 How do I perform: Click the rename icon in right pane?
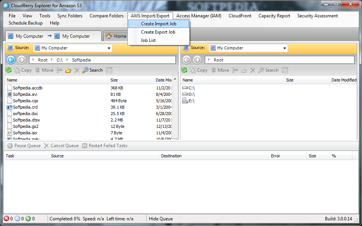(235, 70)
